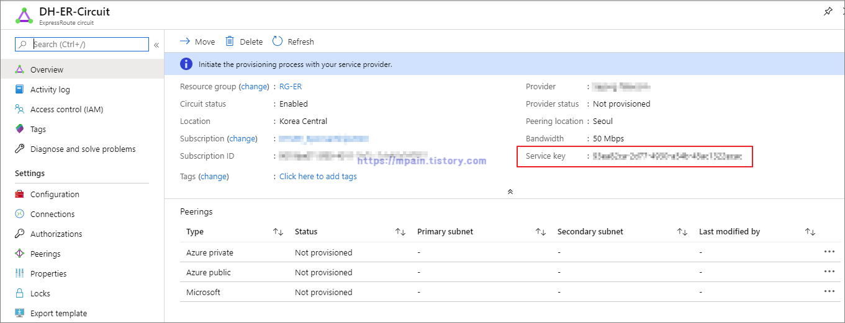
Task: Open ellipsis menu for Microsoft peering row
Action: [829, 291]
